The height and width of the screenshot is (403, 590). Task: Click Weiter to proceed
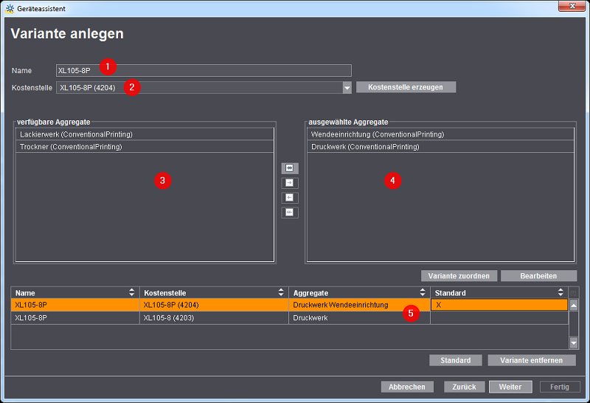coord(510,387)
